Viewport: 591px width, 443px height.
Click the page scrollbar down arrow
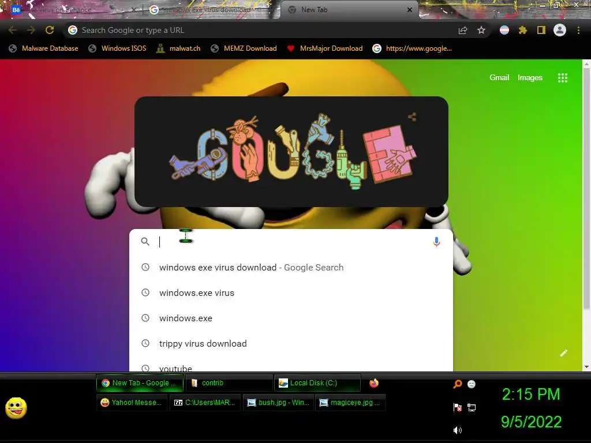(586, 367)
